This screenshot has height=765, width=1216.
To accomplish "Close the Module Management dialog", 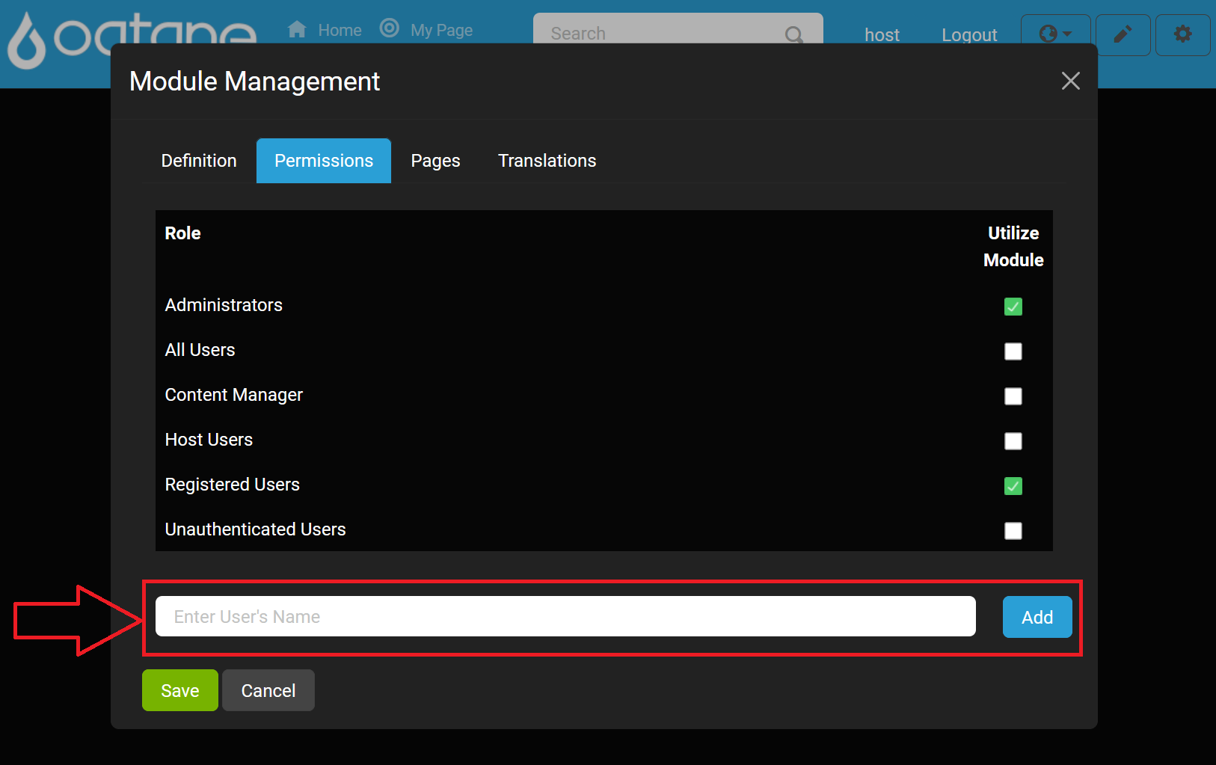I will click(1070, 81).
